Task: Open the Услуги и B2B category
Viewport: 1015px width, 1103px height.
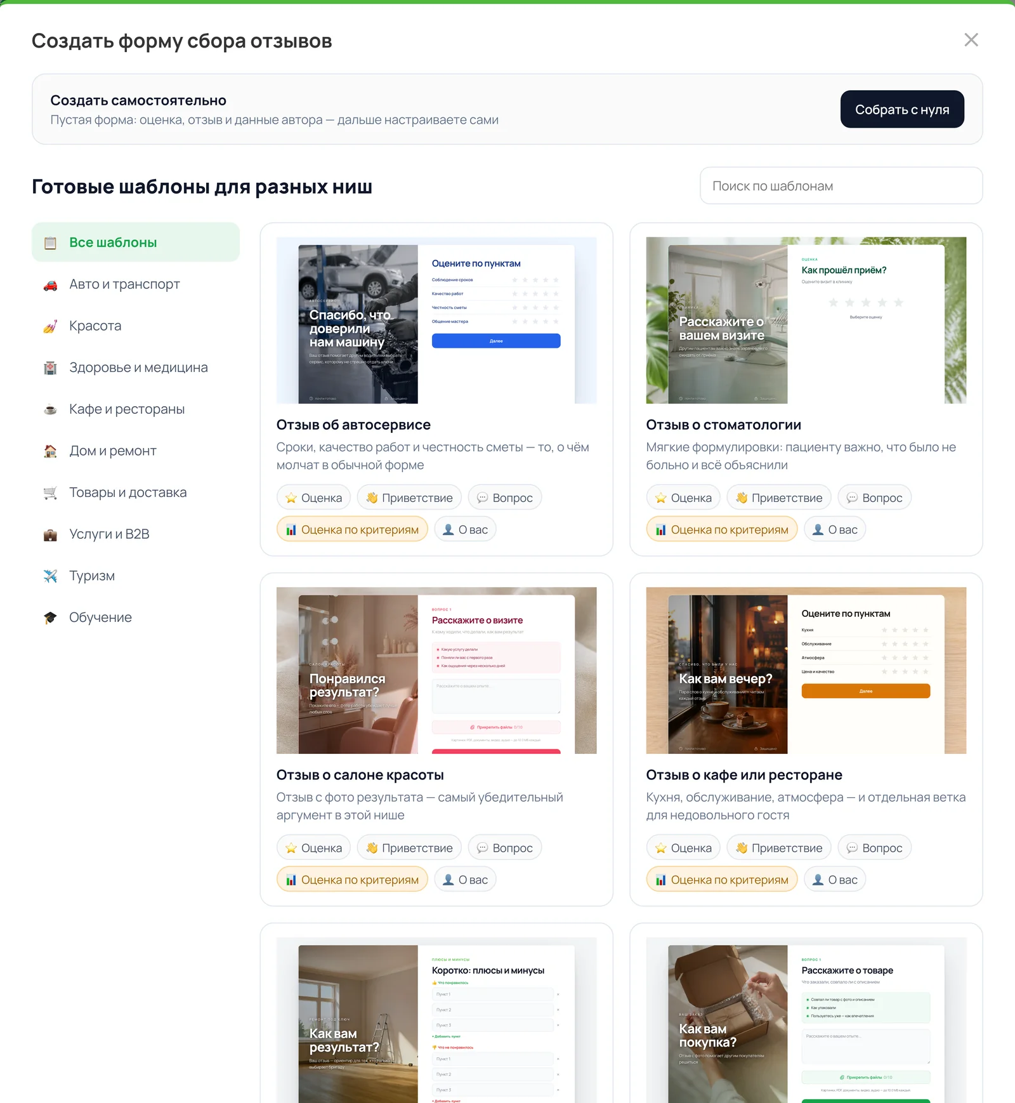Action: click(136, 534)
